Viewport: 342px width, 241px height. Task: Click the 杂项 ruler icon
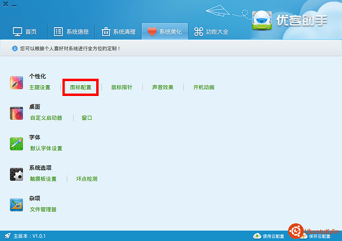(16, 205)
